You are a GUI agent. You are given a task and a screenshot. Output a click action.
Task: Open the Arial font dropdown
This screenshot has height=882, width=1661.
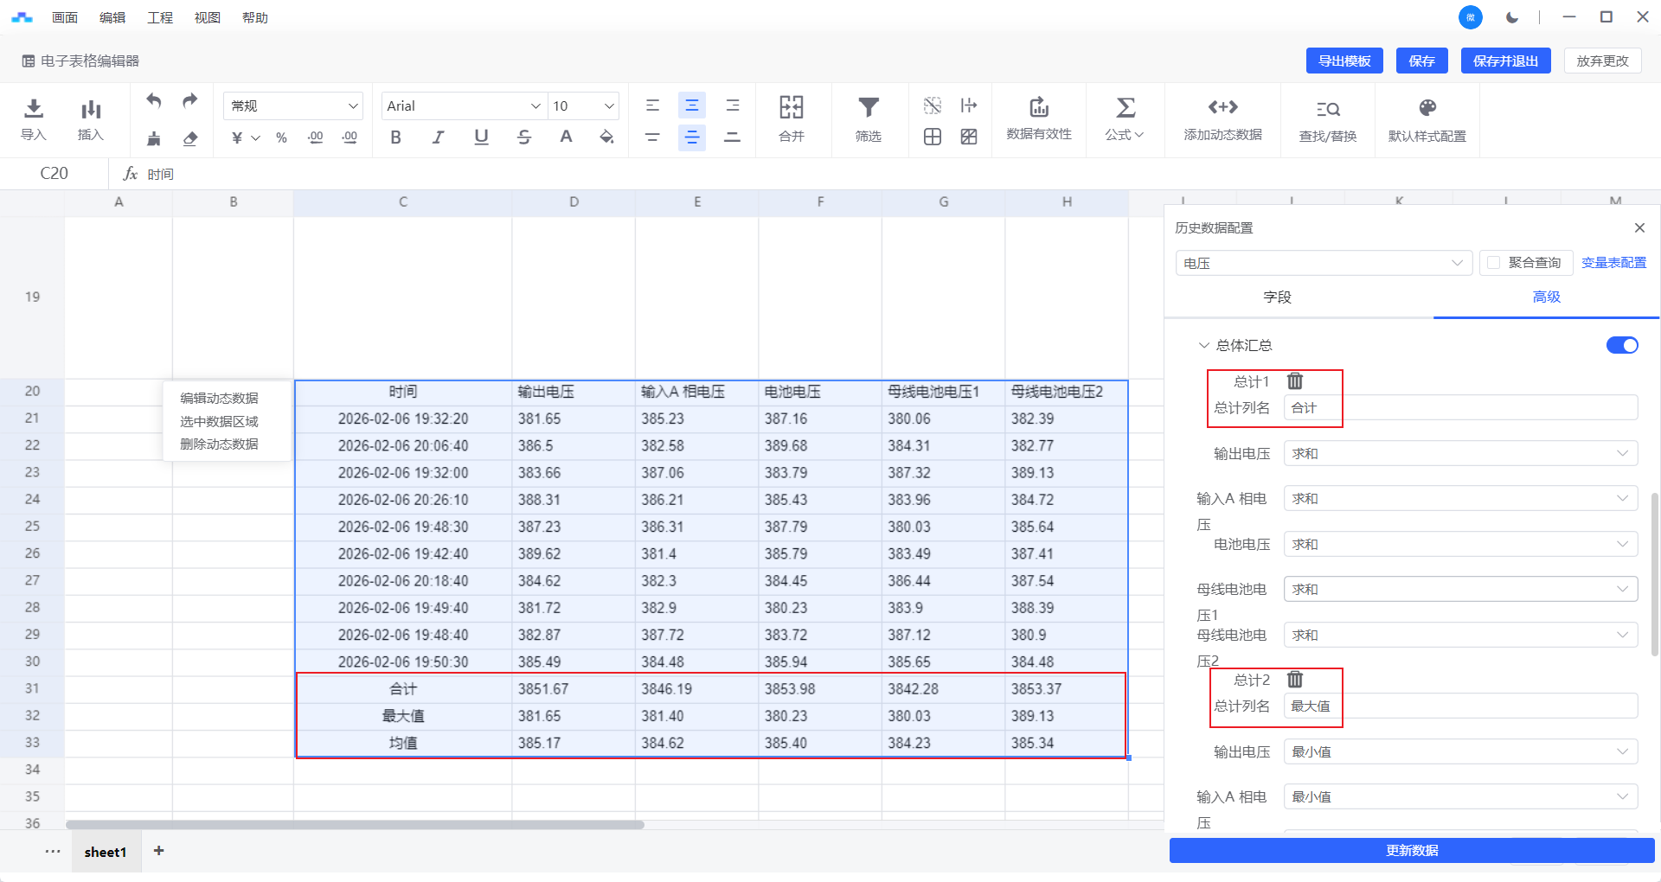tap(463, 105)
